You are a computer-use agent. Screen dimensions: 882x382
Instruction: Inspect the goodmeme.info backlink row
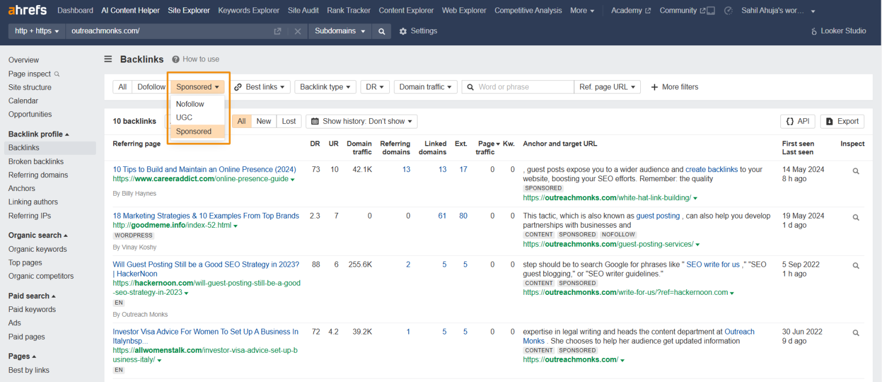click(856, 217)
